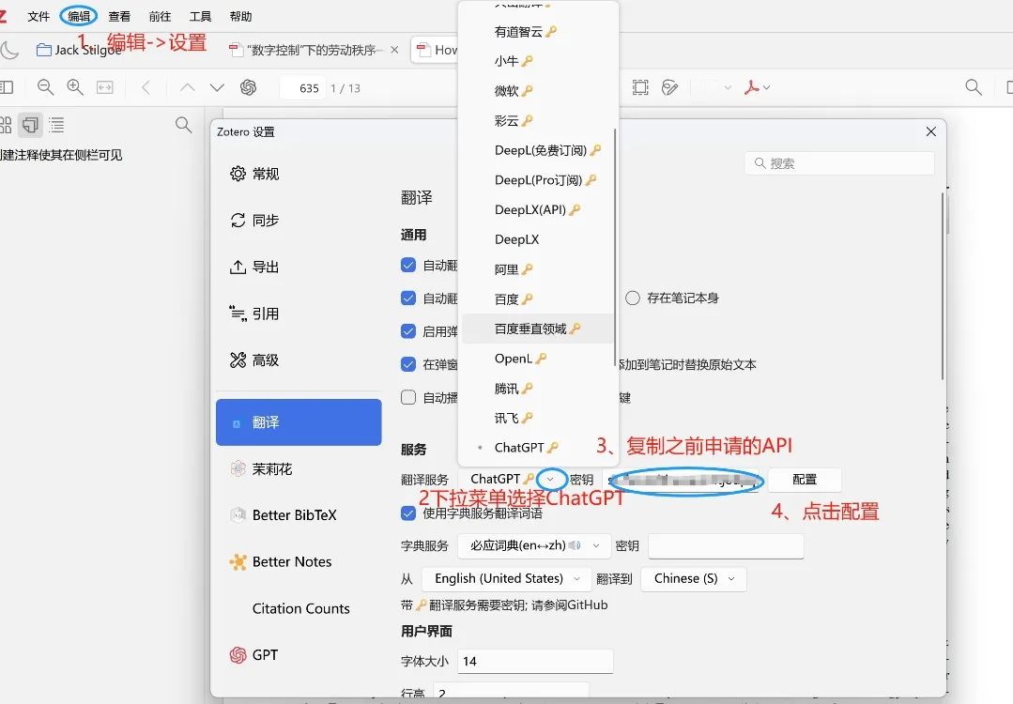The width and height of the screenshot is (1013, 704).
Task: Open source language English (United States) dropdown
Action: click(x=507, y=579)
